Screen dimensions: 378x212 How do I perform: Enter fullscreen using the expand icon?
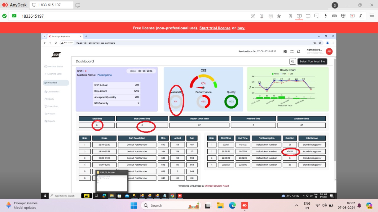tap(292, 52)
